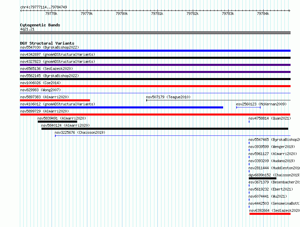The image size is (300, 227).
Task: Click the gray 4q21.21 cytogenetic band
Action: tap(155, 33)
